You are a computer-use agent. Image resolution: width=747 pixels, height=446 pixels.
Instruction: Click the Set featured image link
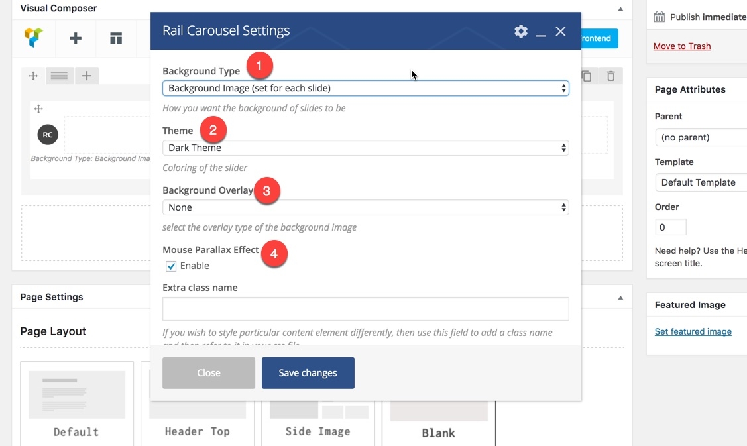(x=693, y=331)
